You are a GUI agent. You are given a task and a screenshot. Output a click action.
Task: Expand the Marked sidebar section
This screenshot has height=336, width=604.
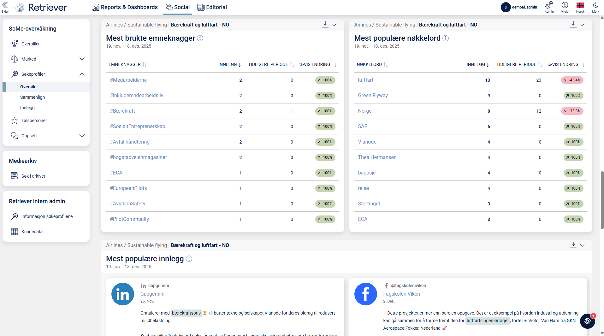point(82,59)
